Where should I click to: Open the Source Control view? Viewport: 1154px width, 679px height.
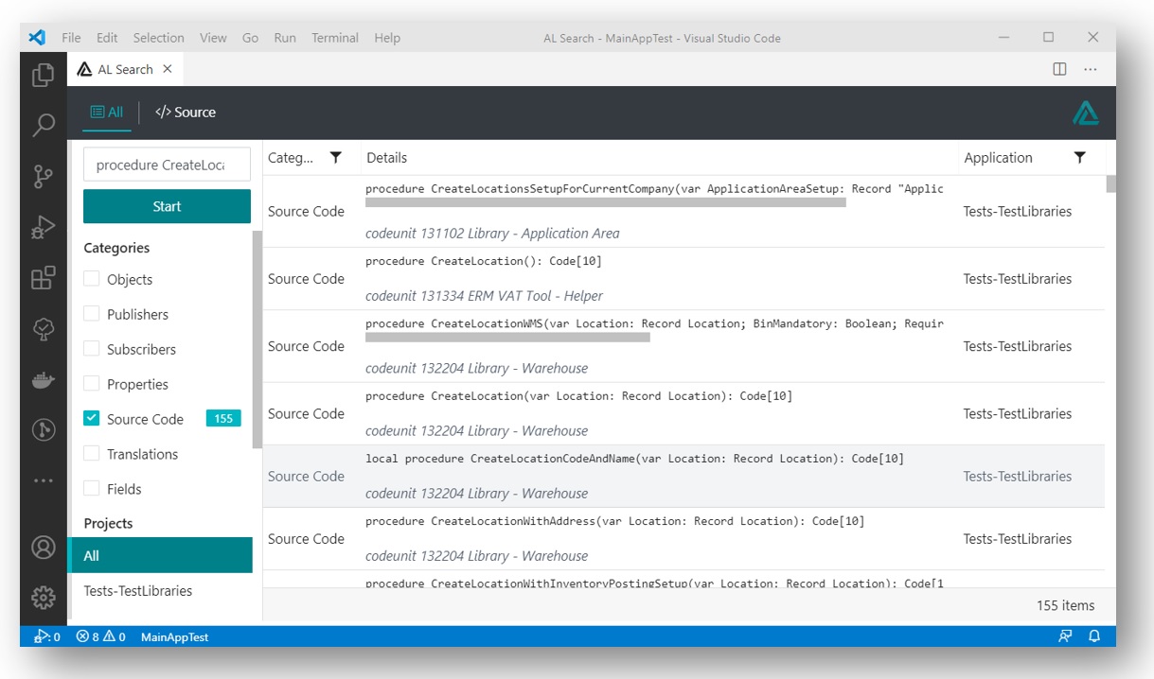(x=43, y=176)
